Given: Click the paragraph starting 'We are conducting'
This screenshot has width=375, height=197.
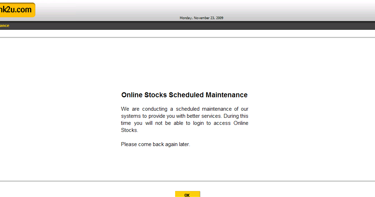Looking at the screenshot, I should (185, 120).
